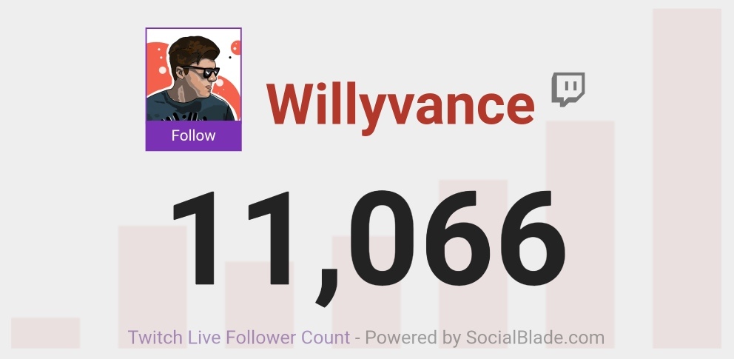Click the hand print on avatar's shirt
This screenshot has width=734, height=359.
point(186,116)
